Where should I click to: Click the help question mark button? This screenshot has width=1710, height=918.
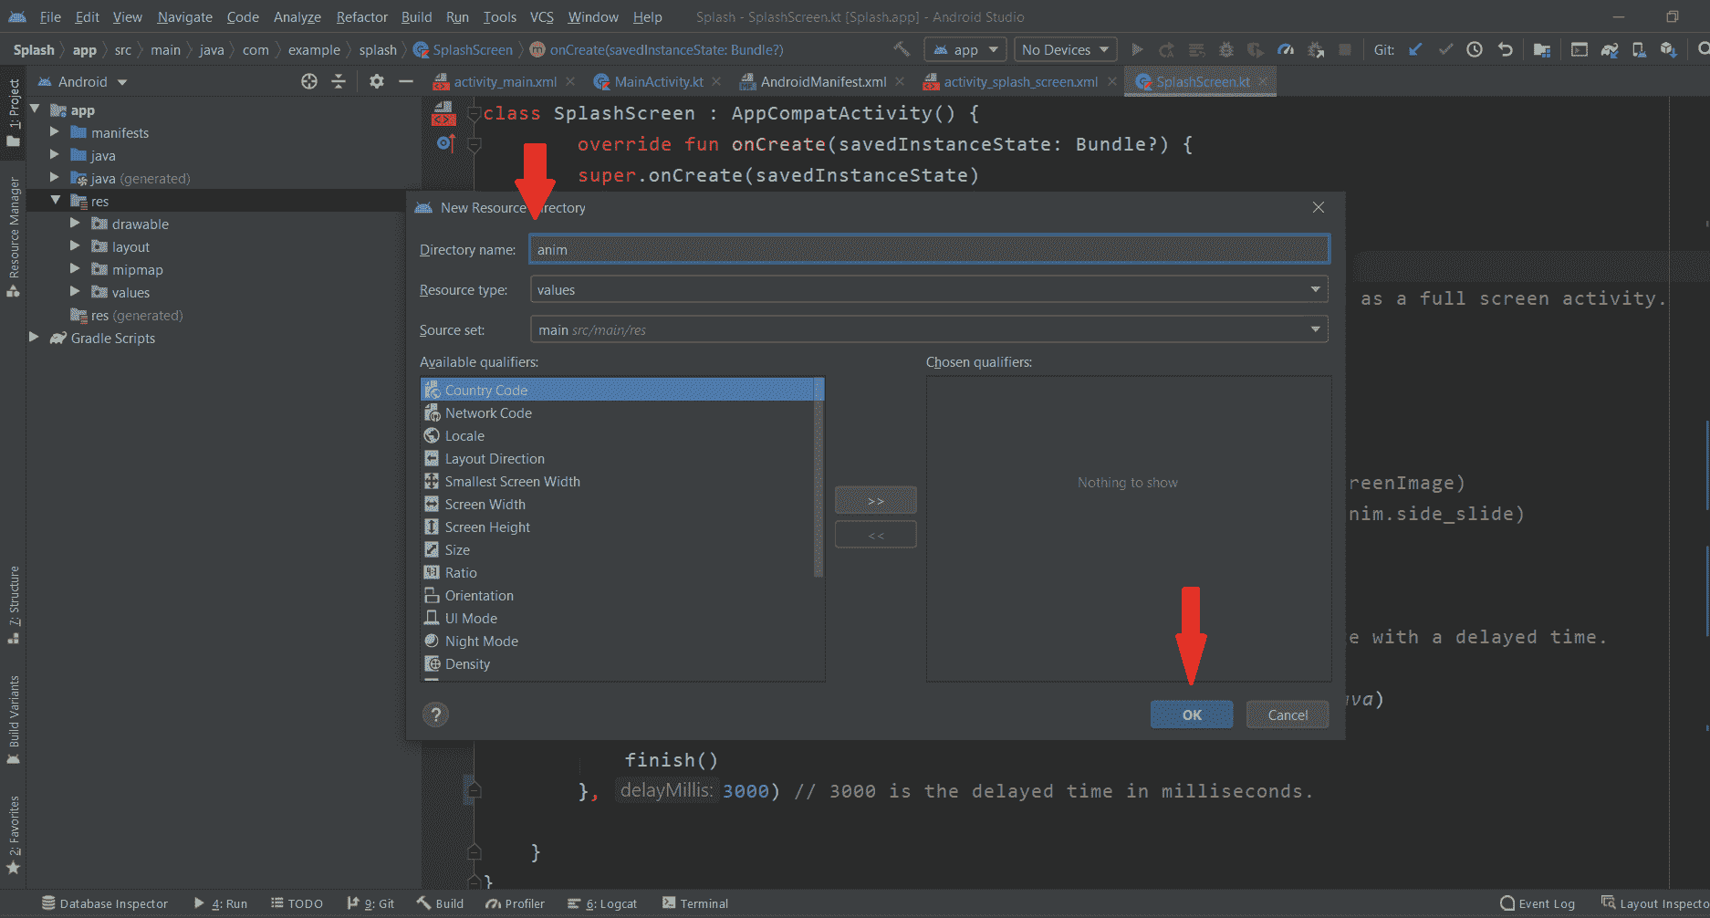[435, 715]
